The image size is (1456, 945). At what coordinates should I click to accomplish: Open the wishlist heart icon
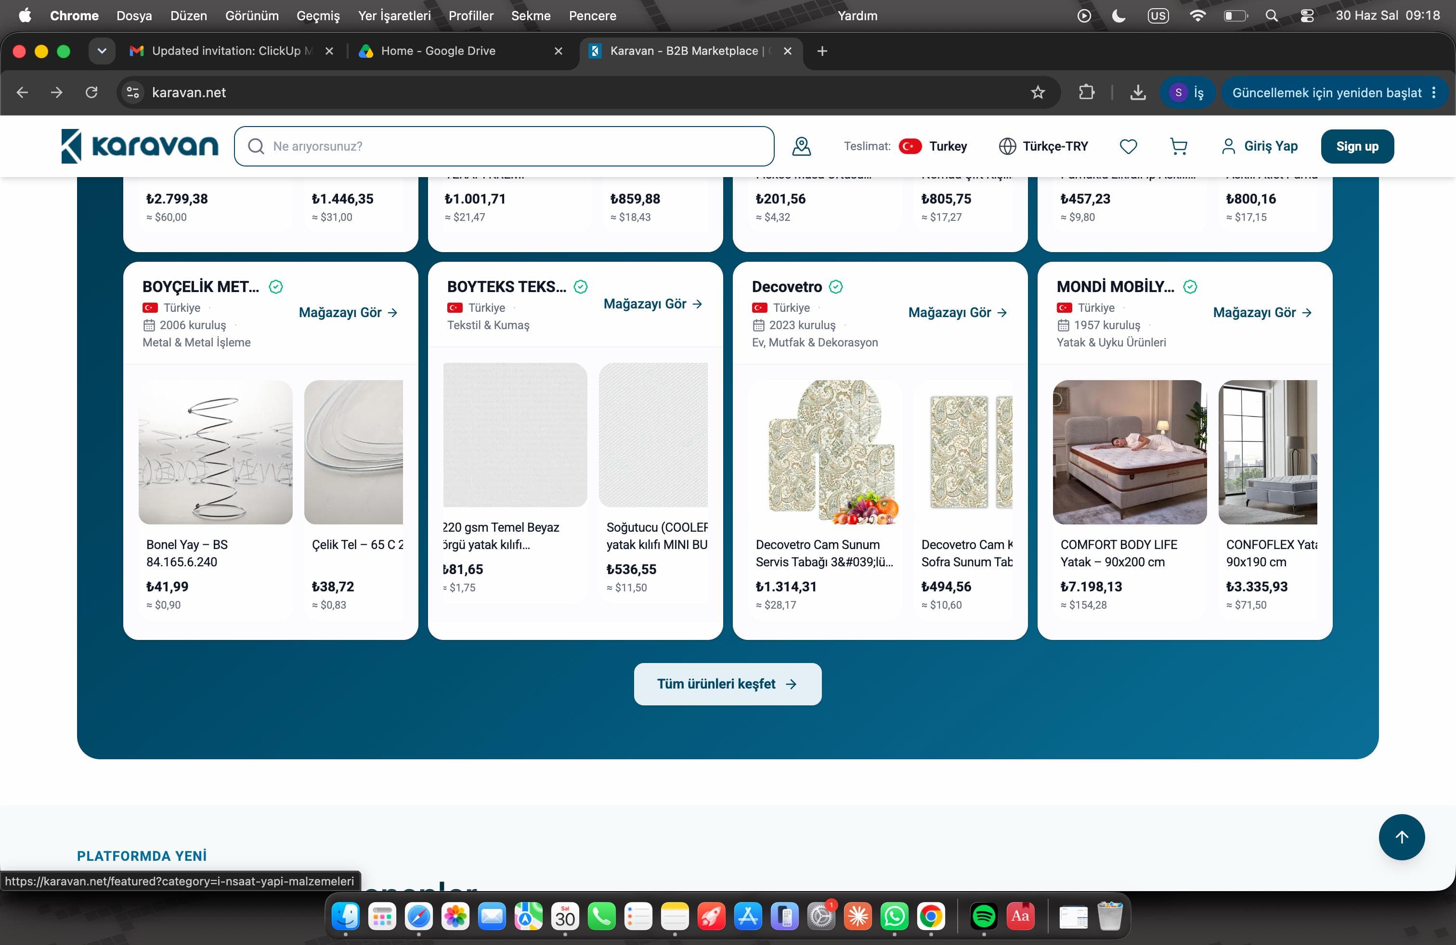tap(1128, 146)
